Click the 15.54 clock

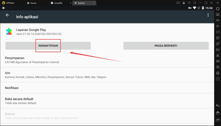[x=209, y=8]
